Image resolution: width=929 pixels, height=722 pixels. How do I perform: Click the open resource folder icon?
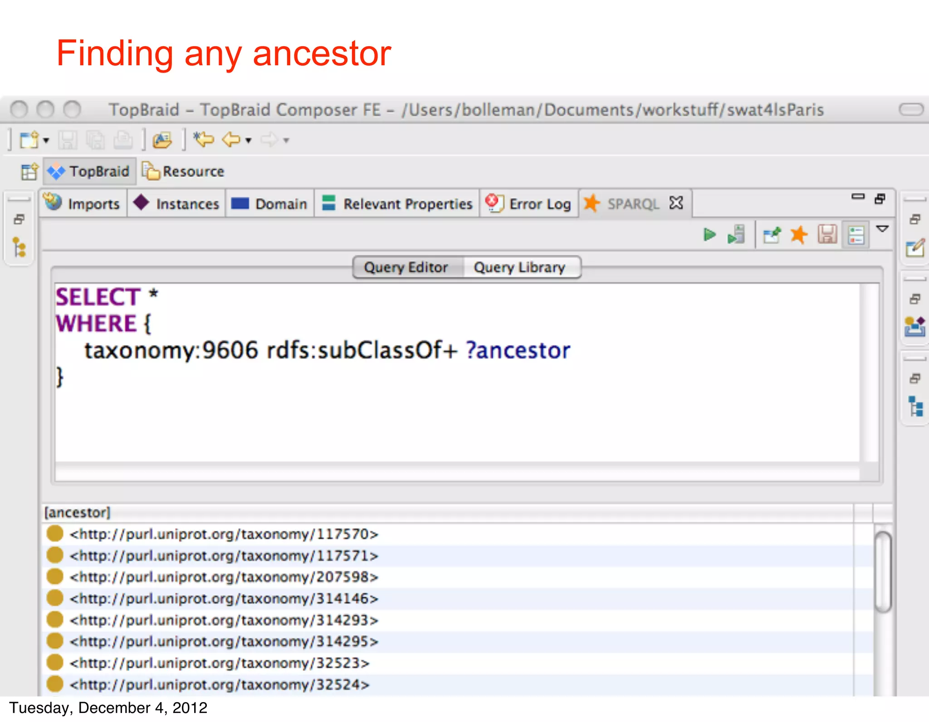tap(162, 140)
